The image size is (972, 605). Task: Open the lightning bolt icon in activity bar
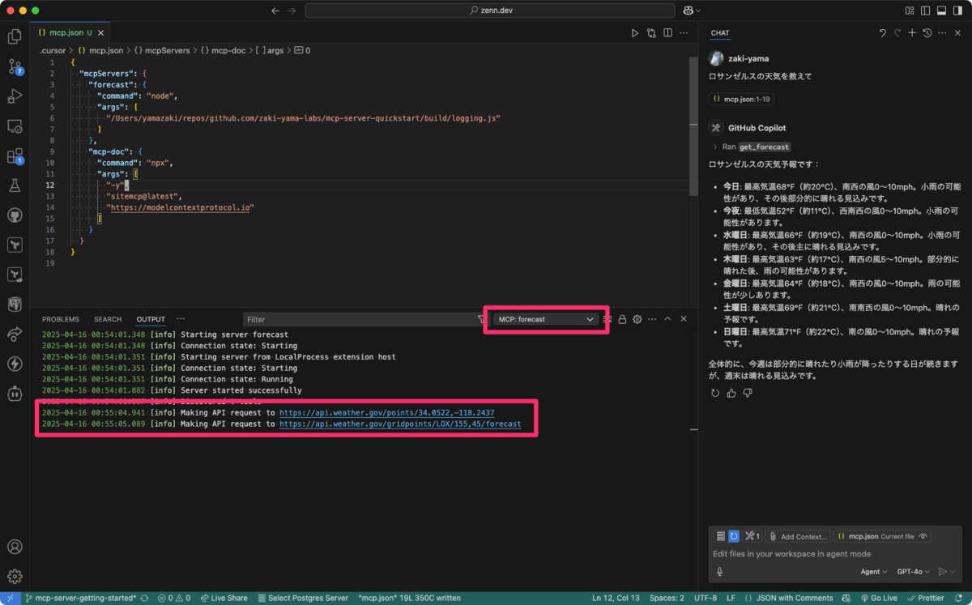pos(15,364)
